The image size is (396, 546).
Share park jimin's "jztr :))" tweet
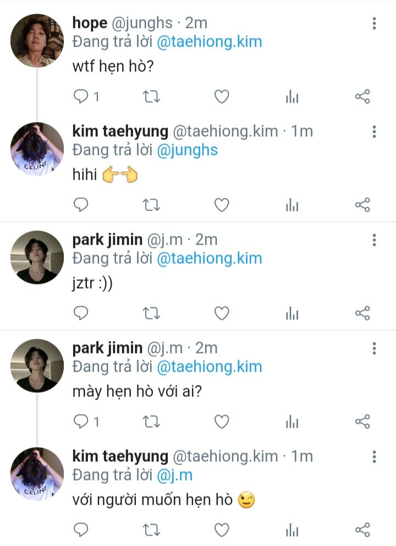(362, 313)
